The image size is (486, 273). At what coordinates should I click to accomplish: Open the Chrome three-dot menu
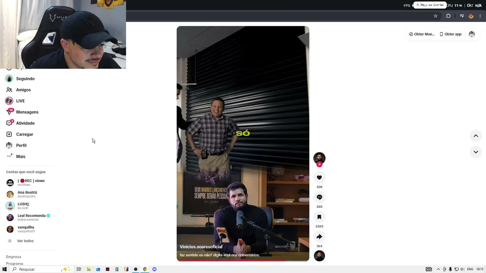click(x=480, y=16)
